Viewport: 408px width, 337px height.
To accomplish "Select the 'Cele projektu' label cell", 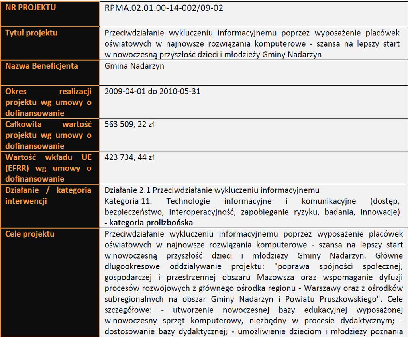I will (x=50, y=282).
